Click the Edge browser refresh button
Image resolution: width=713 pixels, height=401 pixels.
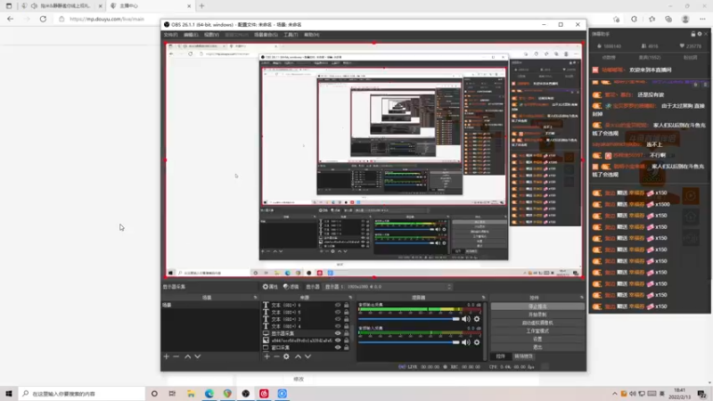point(43,19)
